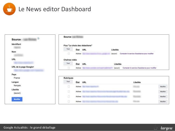
Task: Click the blue Modifier button under Libellés
Action: 17,99
